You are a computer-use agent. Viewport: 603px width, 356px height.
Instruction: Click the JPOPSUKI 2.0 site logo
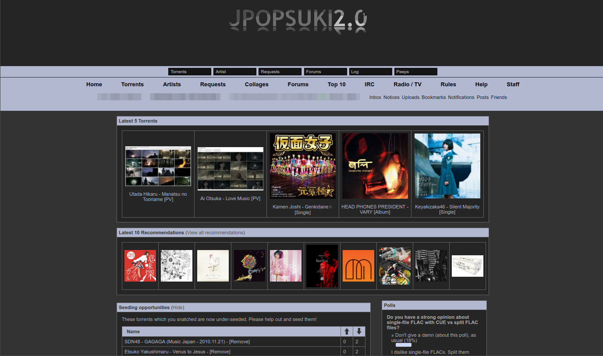(x=298, y=21)
